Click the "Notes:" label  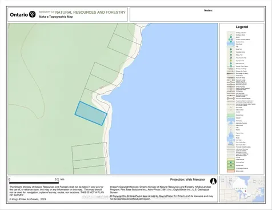[208, 10]
